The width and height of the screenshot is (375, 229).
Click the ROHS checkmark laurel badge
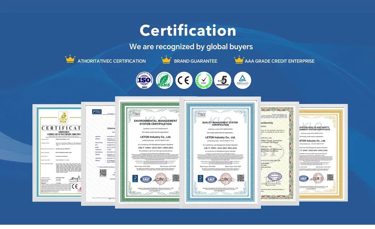tap(204, 80)
